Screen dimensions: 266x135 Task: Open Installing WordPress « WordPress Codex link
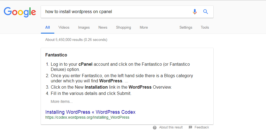tap(90, 112)
